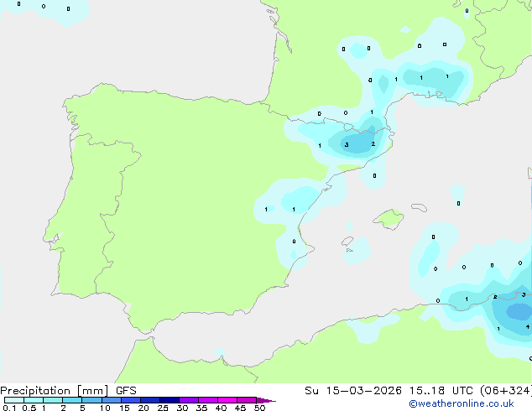Click the '0.1' legend label
Image resolution: width=532 pixels, height=411 pixels.
coord(9,408)
